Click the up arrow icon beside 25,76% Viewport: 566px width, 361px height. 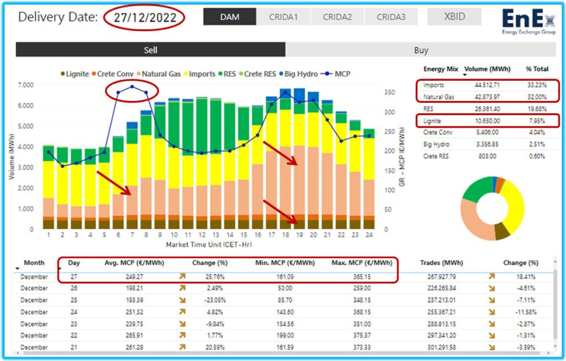[x=182, y=276]
